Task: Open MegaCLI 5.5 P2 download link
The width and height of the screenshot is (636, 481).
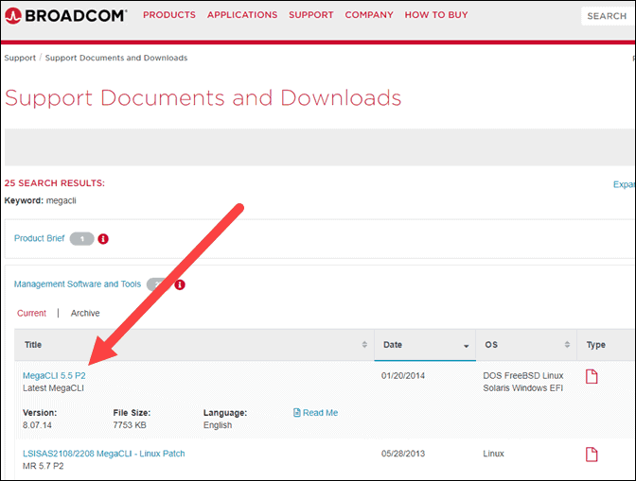Action: [54, 376]
